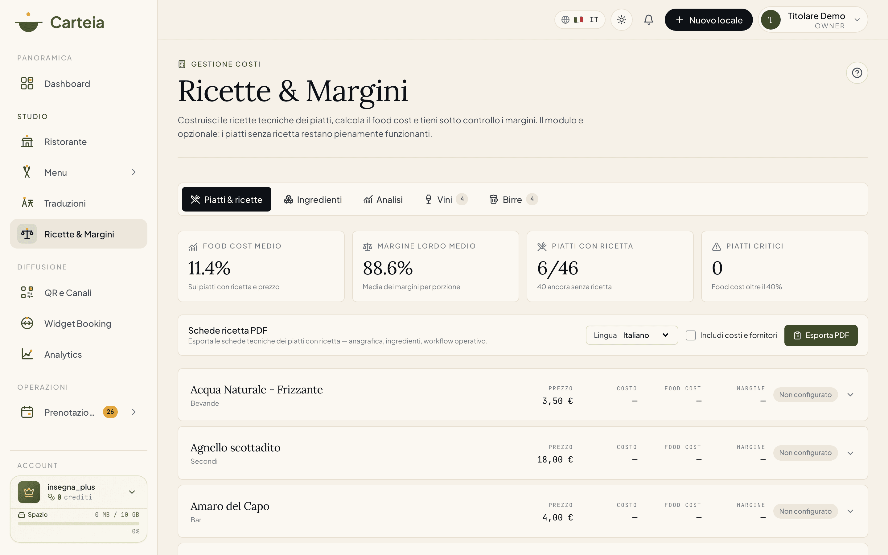Screen dimensions: 888x555
Task: Open notifications with the bell icon
Action: [x=649, y=20]
